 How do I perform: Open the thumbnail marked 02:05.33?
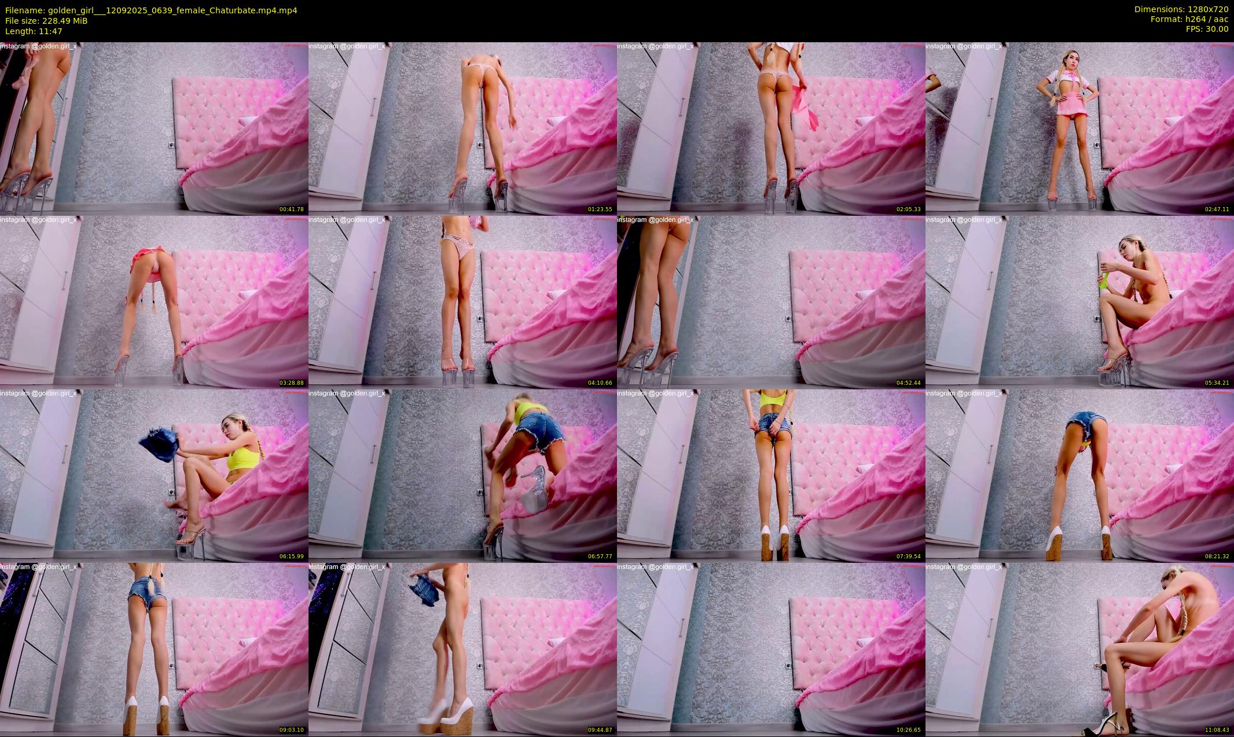(771, 128)
